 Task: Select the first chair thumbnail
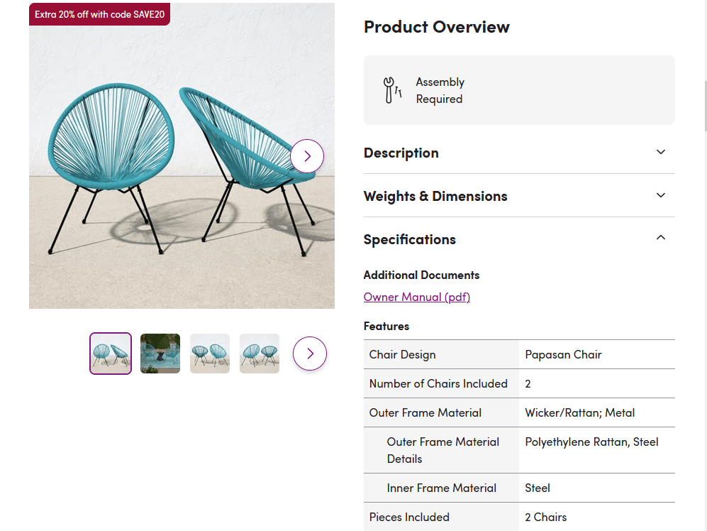[110, 353]
